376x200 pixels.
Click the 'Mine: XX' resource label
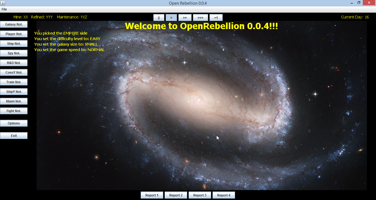(21, 17)
